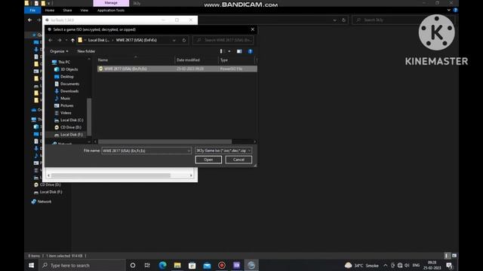Open the Home ribbon tab
Viewport: 483px width, 271px height.
coord(50,10)
